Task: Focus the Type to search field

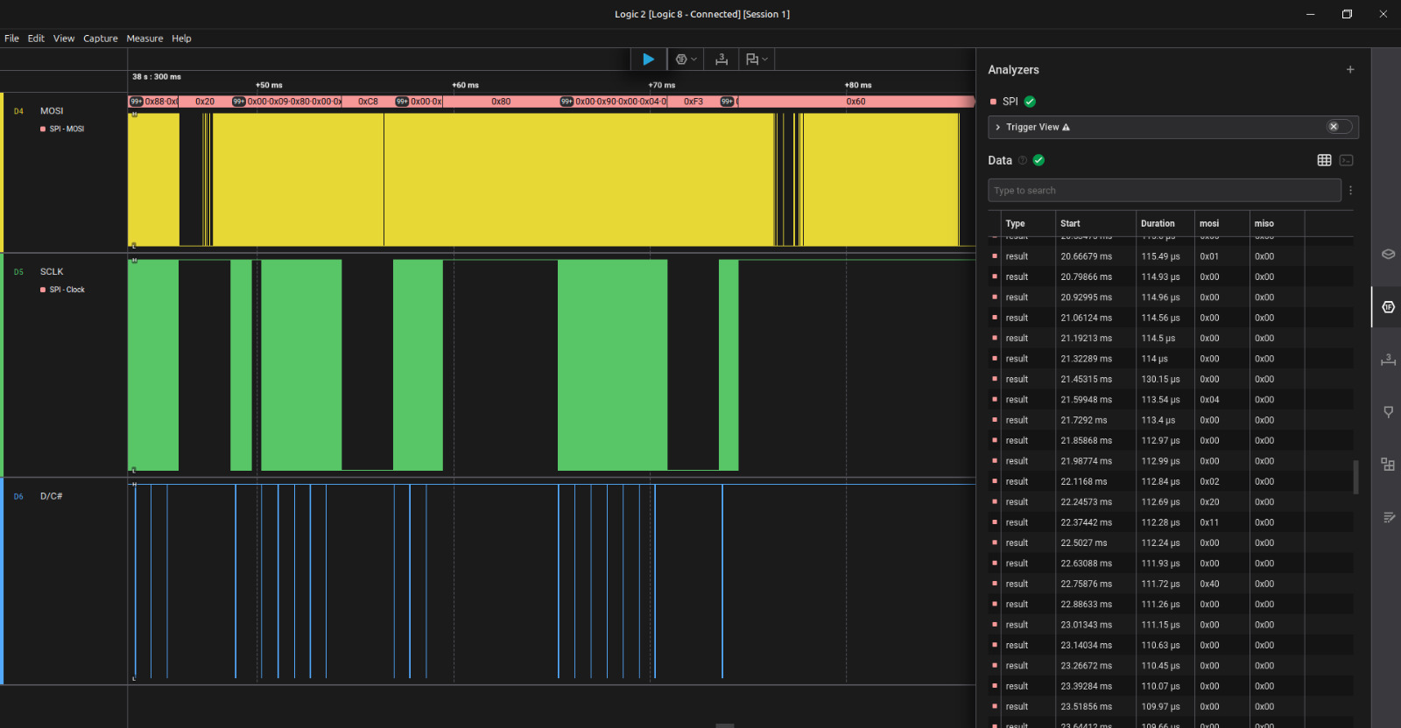Action: pos(1165,190)
